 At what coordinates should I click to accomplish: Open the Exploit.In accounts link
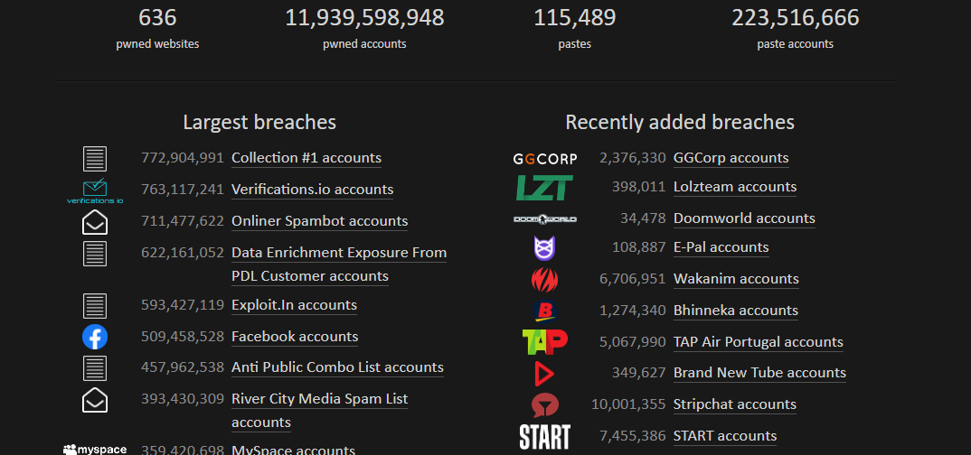pos(294,305)
